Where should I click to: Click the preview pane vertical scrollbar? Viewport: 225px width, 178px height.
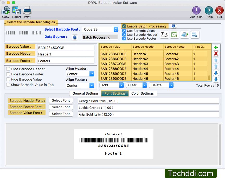(x=220, y=145)
